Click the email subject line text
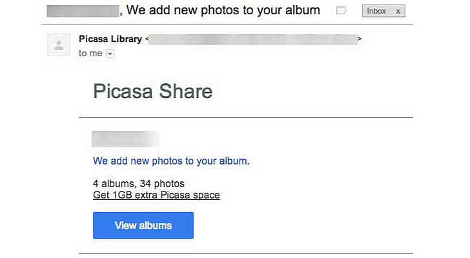 [x=223, y=10]
